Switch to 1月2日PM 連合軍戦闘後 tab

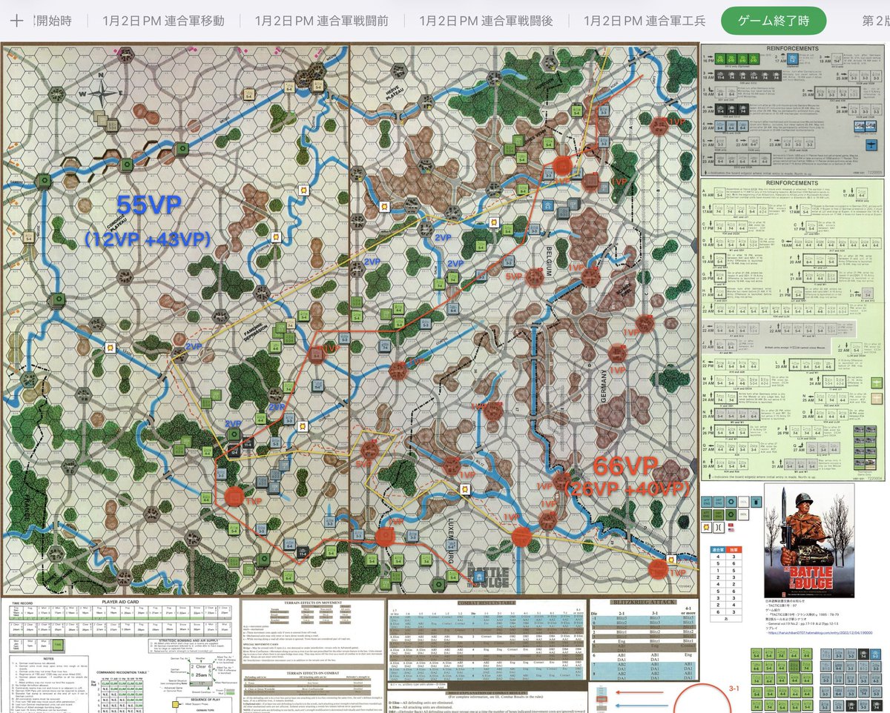point(486,21)
